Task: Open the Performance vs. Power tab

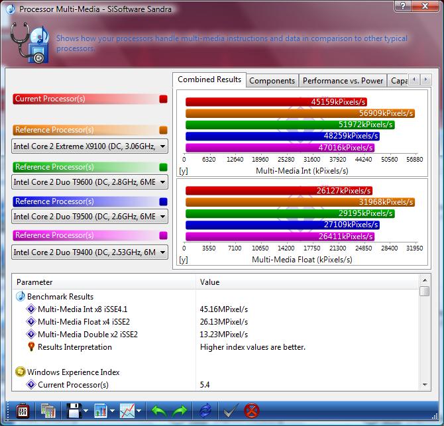Action: point(343,81)
